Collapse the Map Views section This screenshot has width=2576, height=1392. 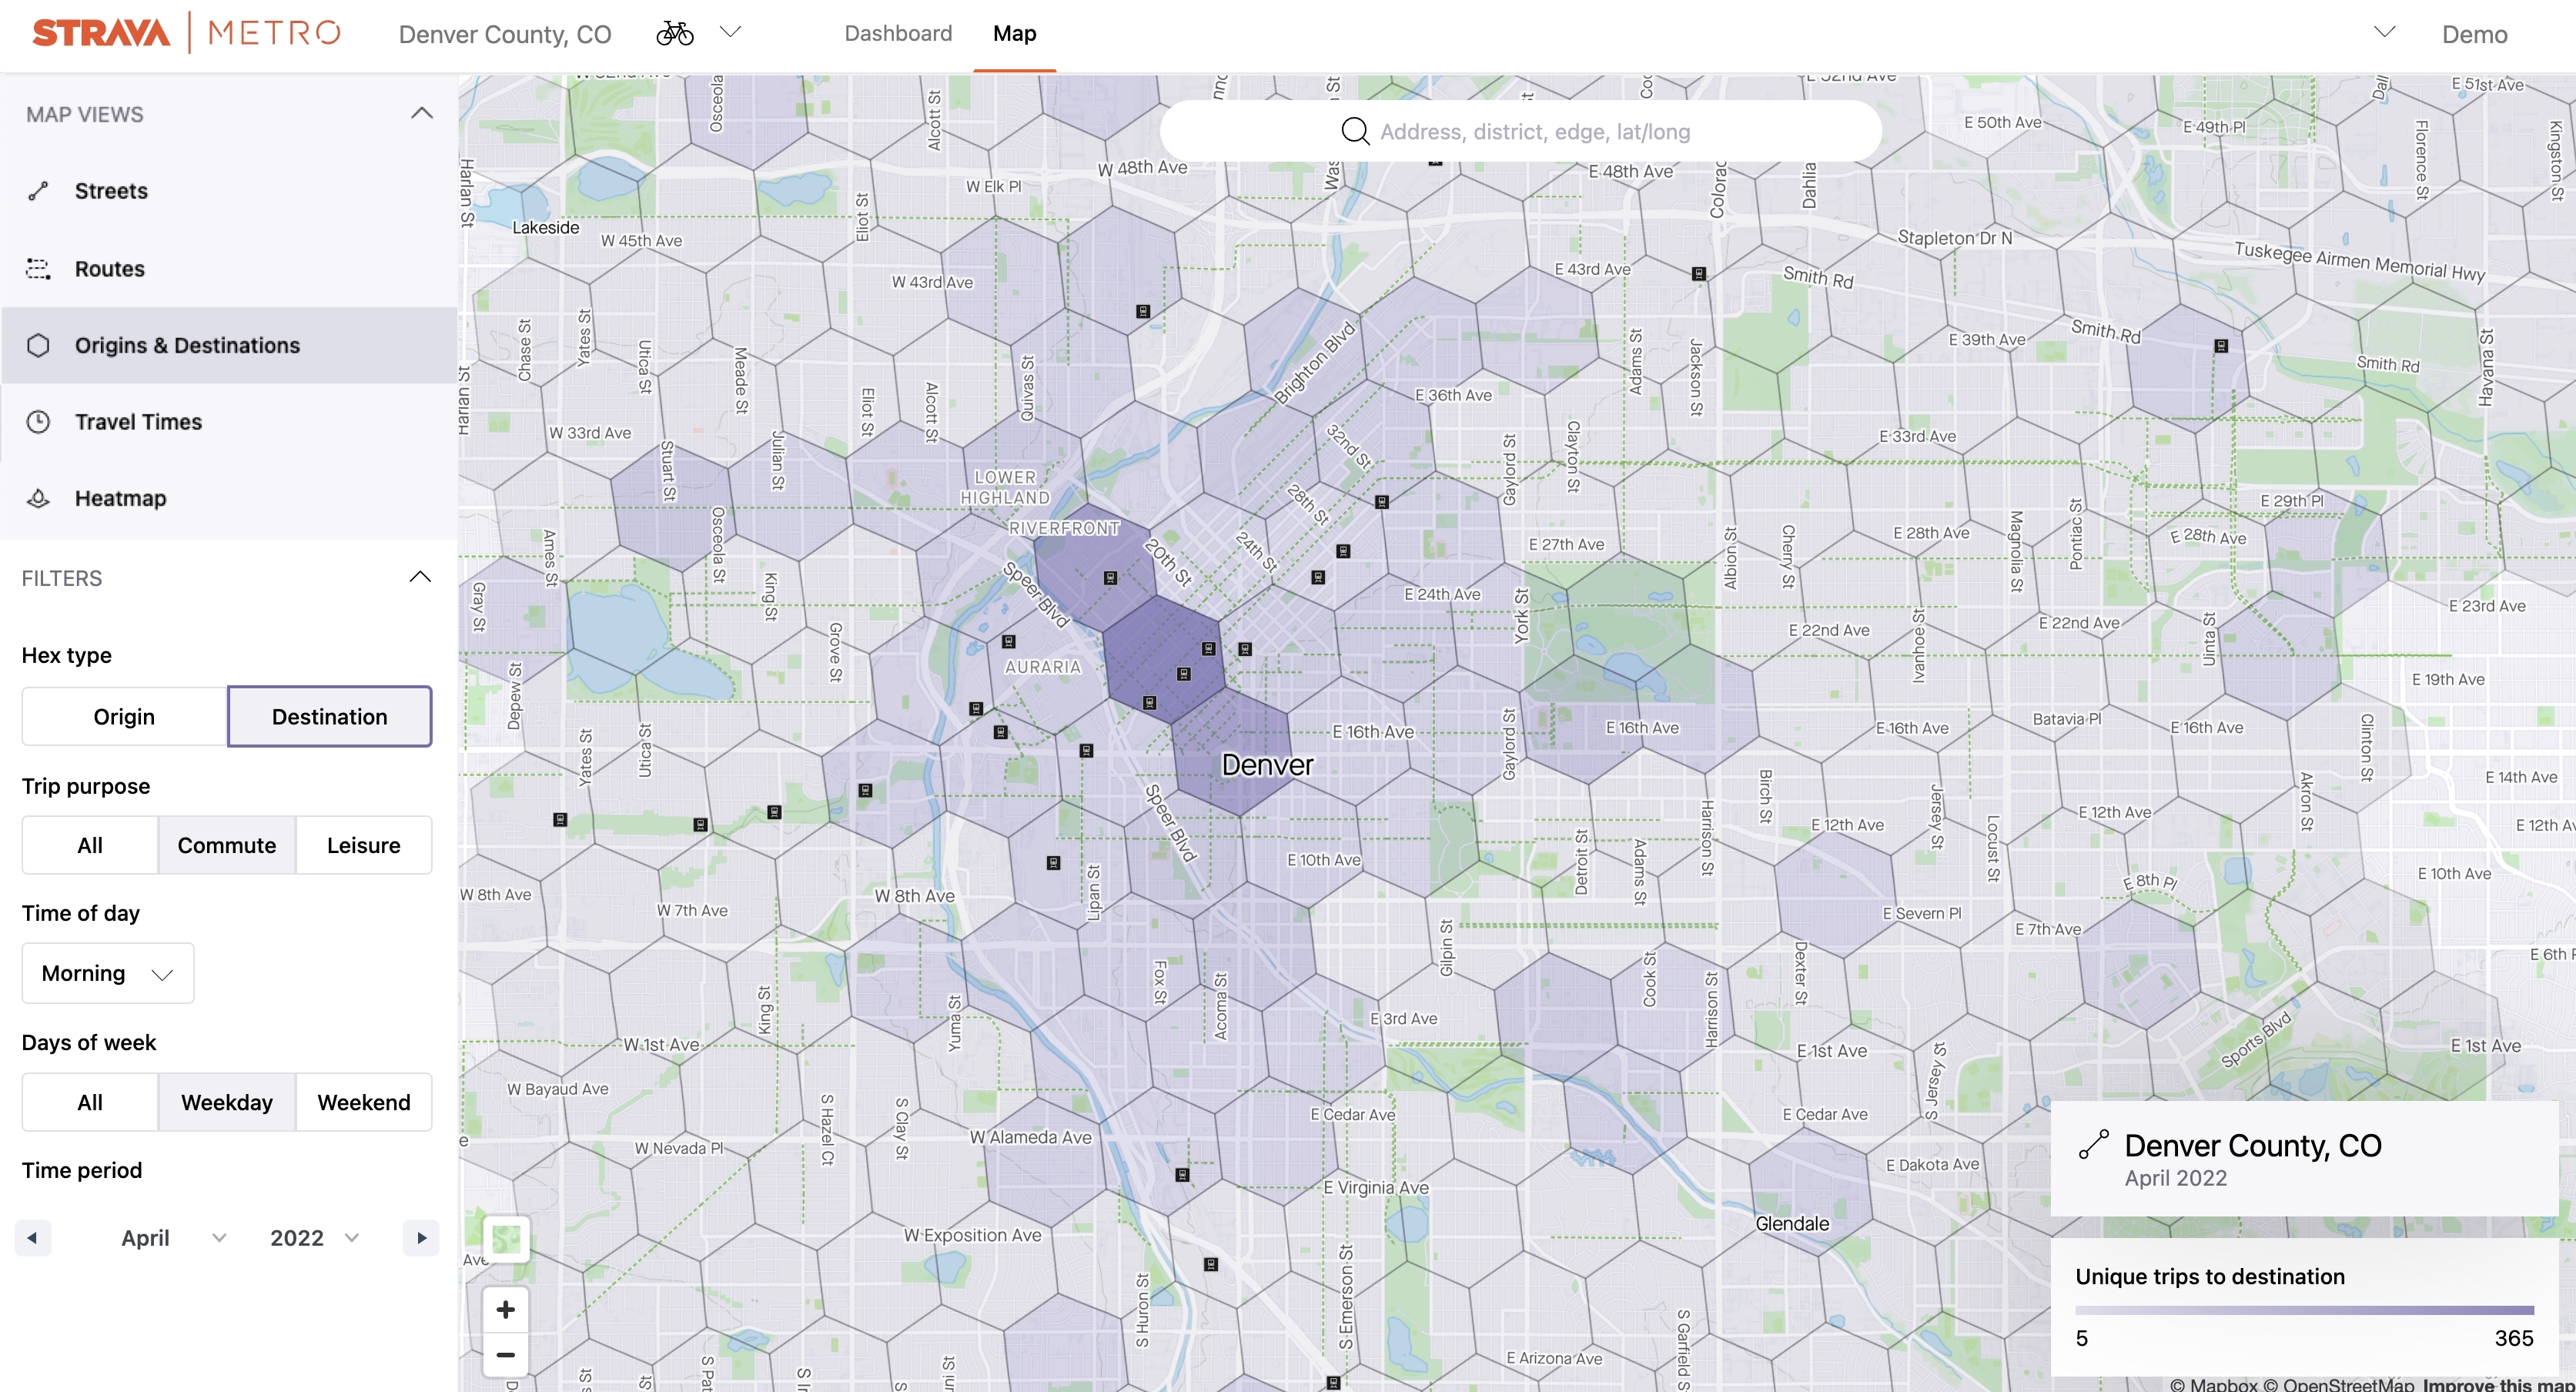tap(422, 113)
